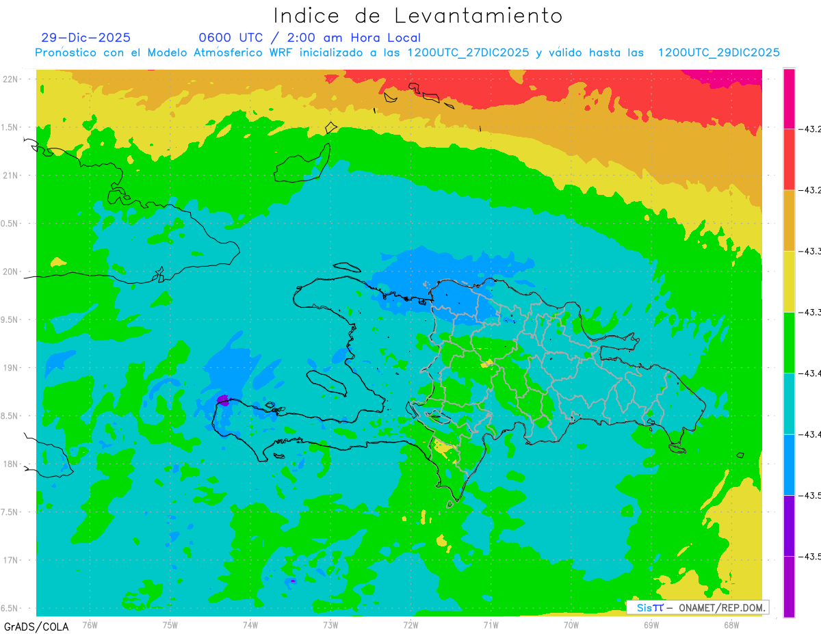Click the '75W' longitude label

pyautogui.click(x=170, y=624)
